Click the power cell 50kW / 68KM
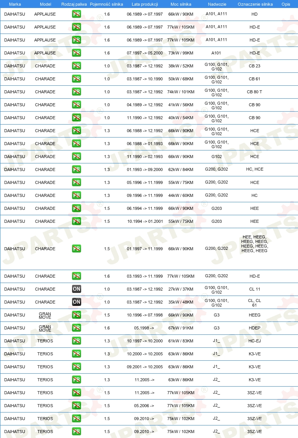Screen dimensions: 298x438 pos(181,79)
